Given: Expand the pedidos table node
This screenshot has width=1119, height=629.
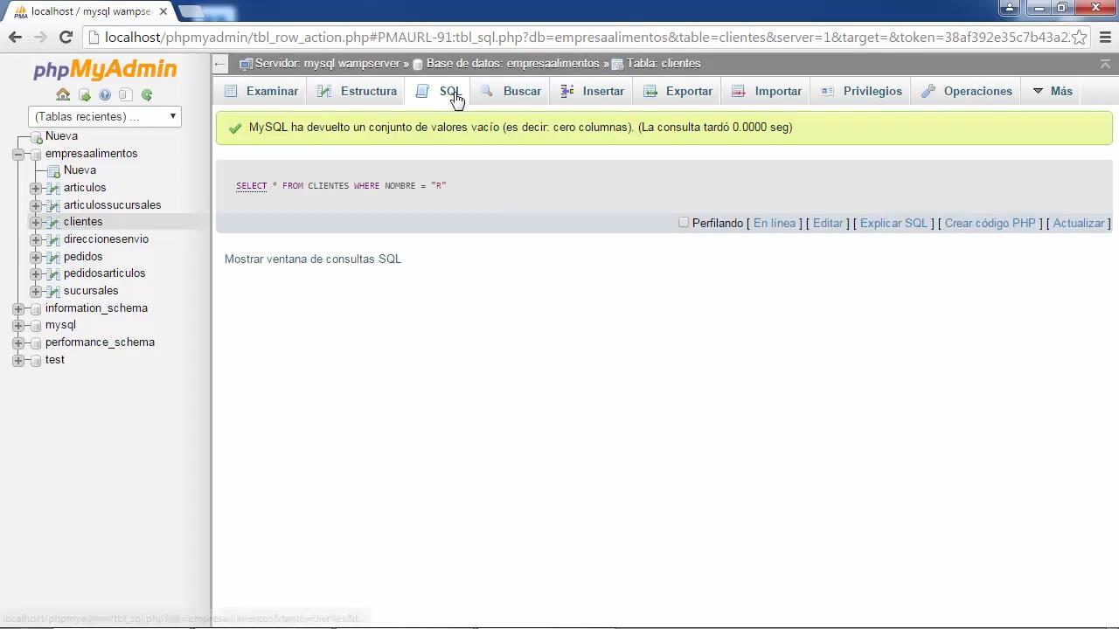Looking at the screenshot, I should pos(36,257).
